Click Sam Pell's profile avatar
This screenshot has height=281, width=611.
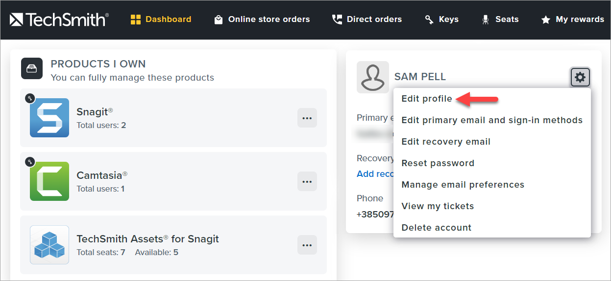point(372,77)
